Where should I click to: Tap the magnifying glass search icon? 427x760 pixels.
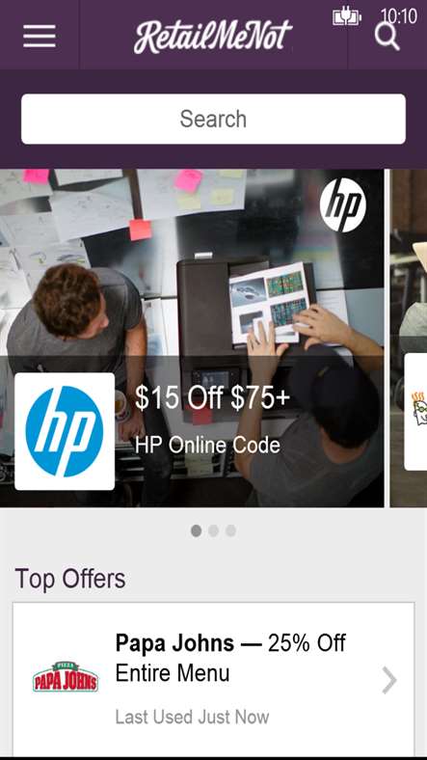point(387,37)
